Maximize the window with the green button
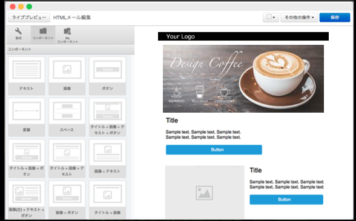The image size is (356, 221). point(29,7)
